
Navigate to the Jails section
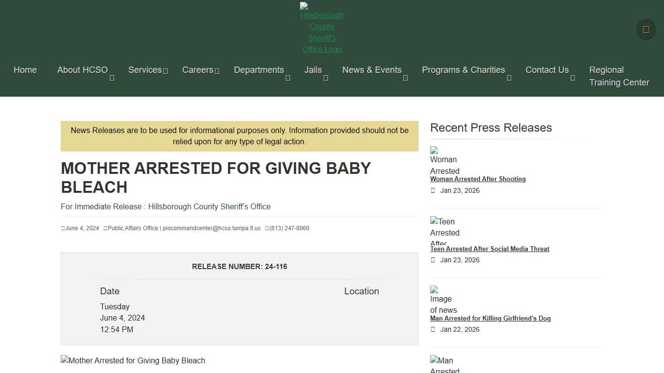[x=313, y=70]
